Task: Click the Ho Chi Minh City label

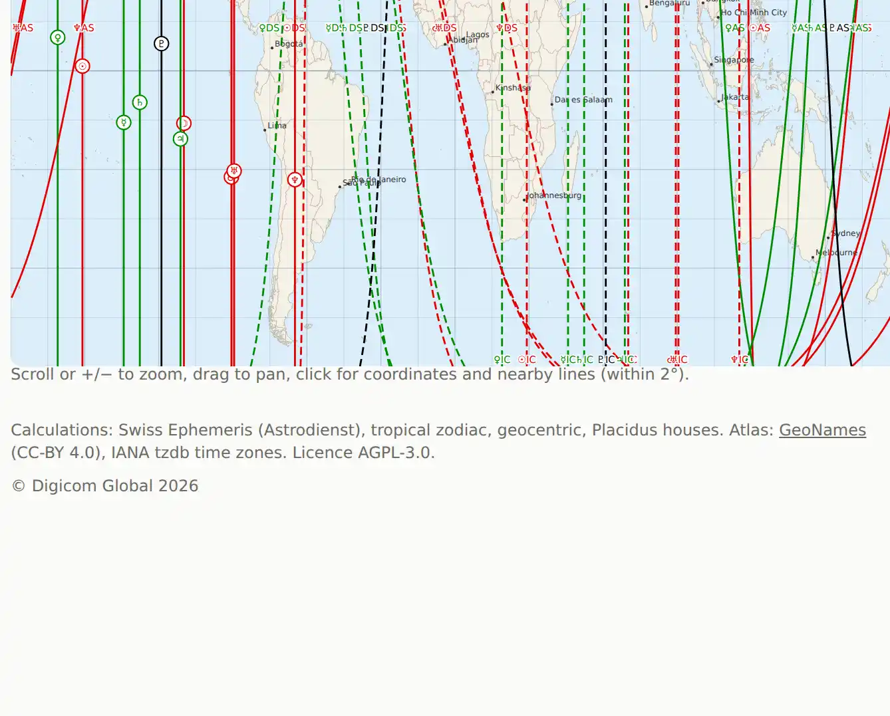Action: point(754,13)
